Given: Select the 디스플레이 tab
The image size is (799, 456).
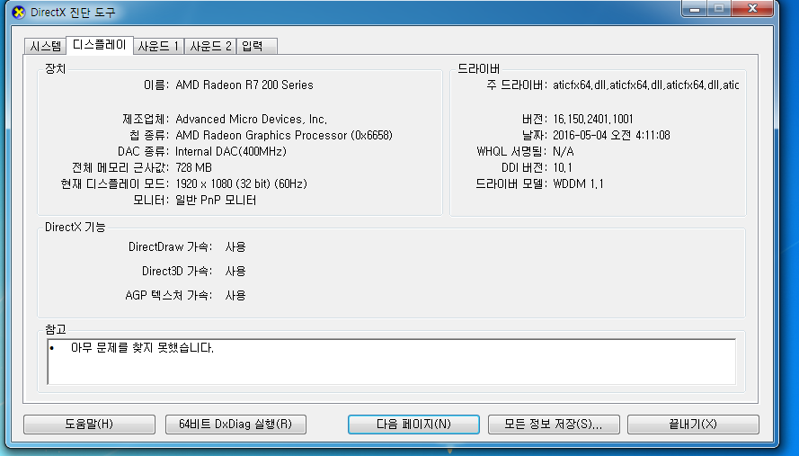Looking at the screenshot, I should [x=100, y=45].
